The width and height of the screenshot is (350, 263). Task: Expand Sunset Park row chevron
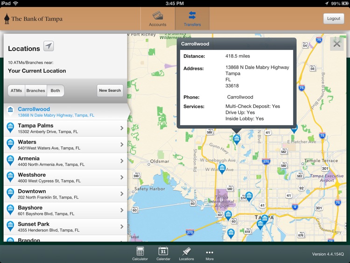click(122, 227)
